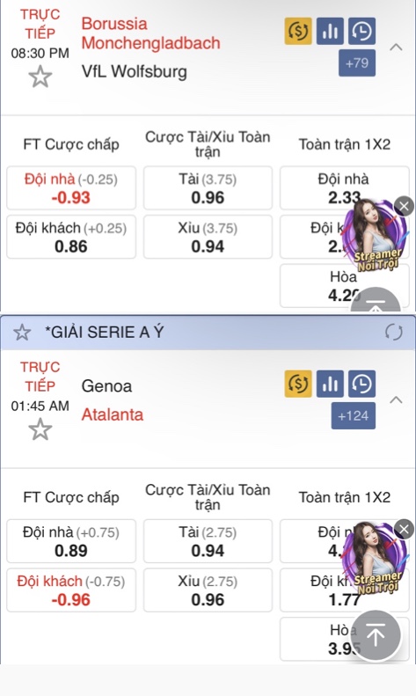Collapse the Genoa match odds chevron

pyautogui.click(x=396, y=400)
